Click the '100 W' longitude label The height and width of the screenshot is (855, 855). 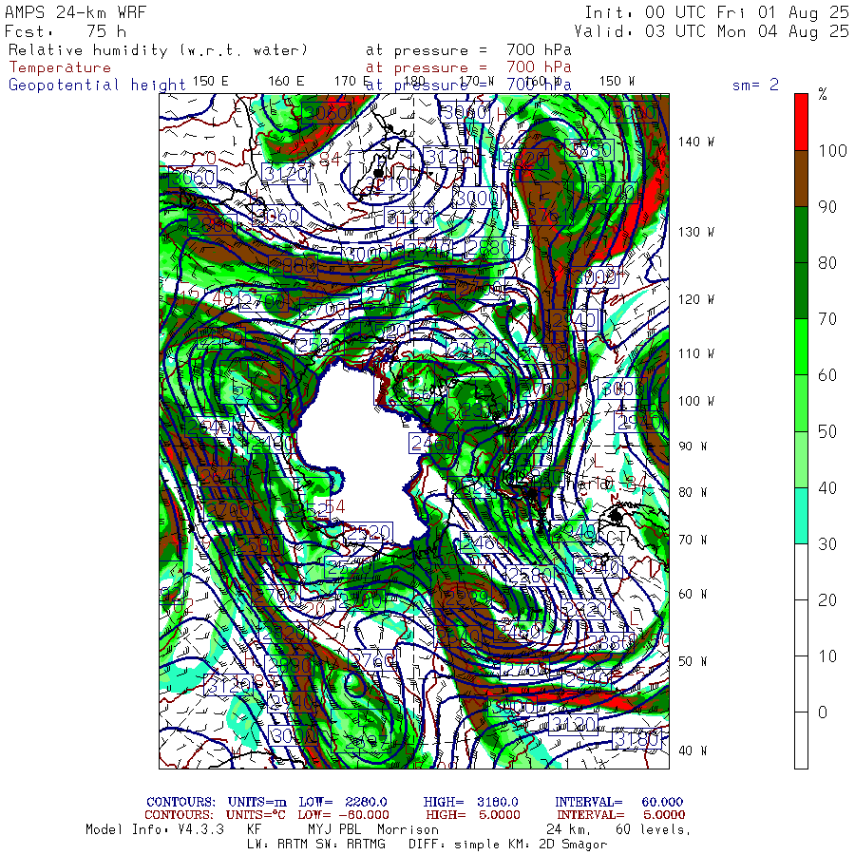click(696, 401)
